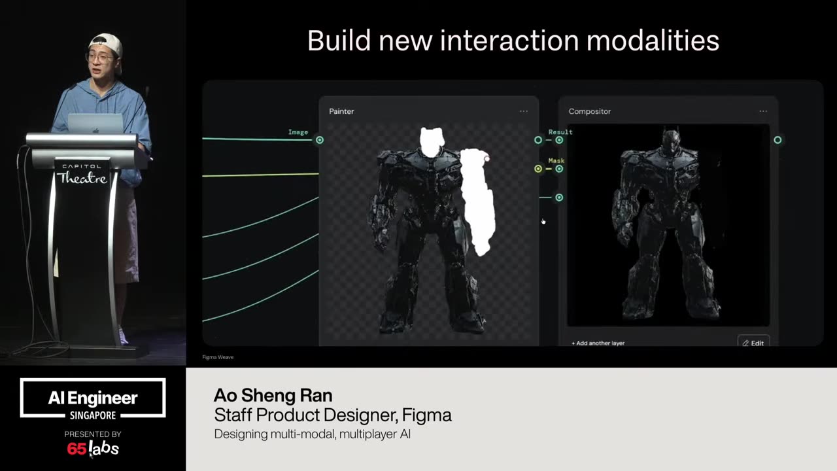Click the Painter node's Image input port
This screenshot has width=837, height=471.
point(320,140)
